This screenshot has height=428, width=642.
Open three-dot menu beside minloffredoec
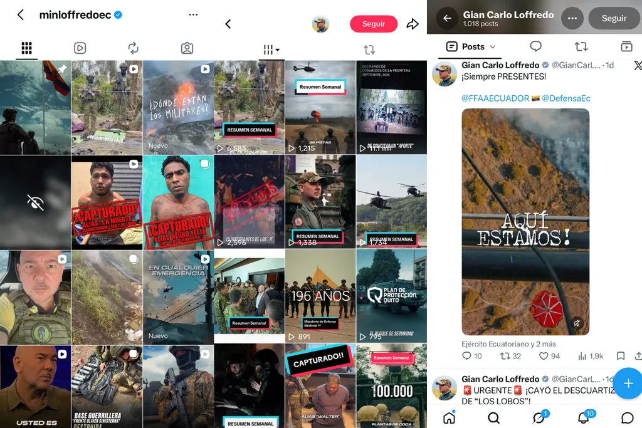193,15
